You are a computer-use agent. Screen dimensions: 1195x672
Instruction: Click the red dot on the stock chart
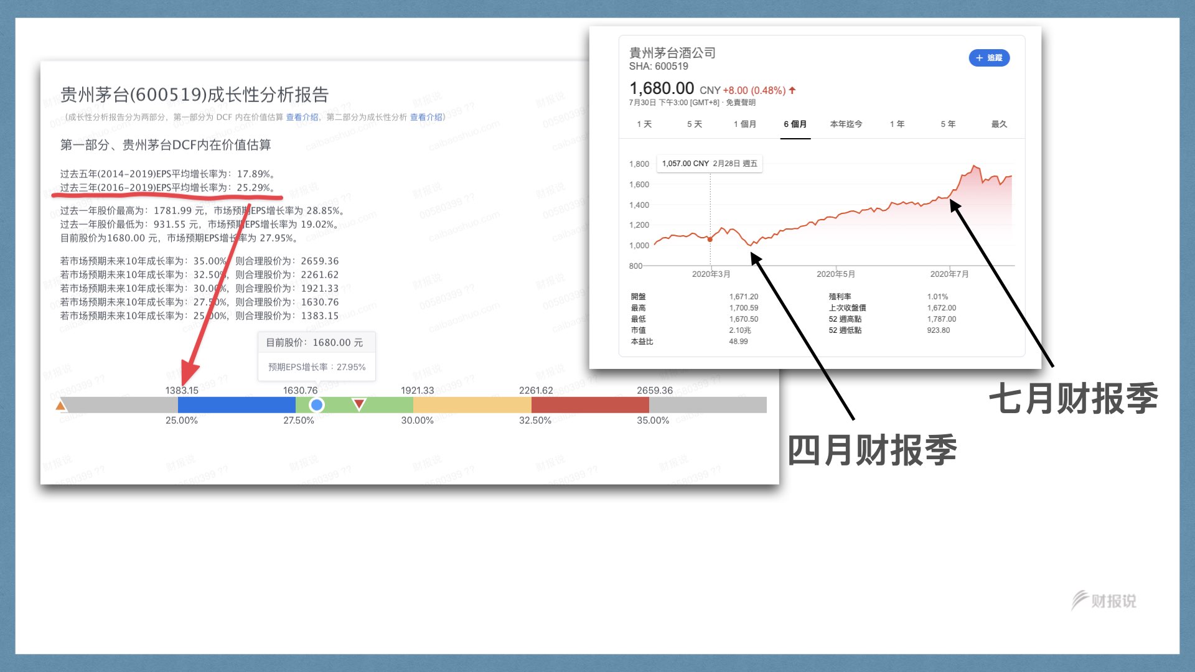point(710,239)
